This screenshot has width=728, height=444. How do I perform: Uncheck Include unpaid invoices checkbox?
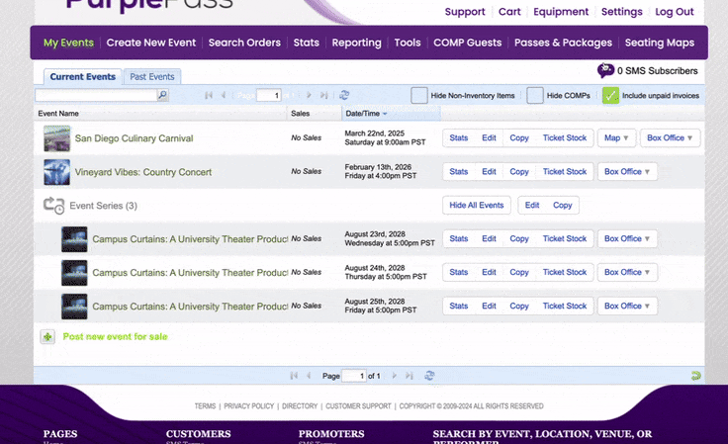click(610, 96)
